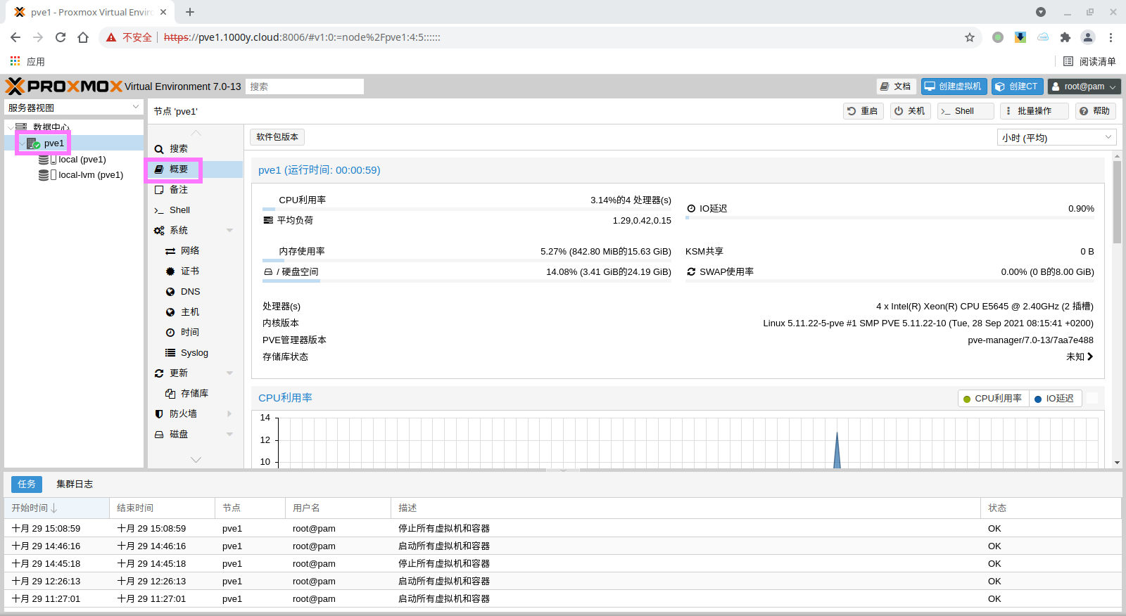The height and width of the screenshot is (616, 1126).
Task: Switch to the 集群日志 tab
Action: pos(75,484)
